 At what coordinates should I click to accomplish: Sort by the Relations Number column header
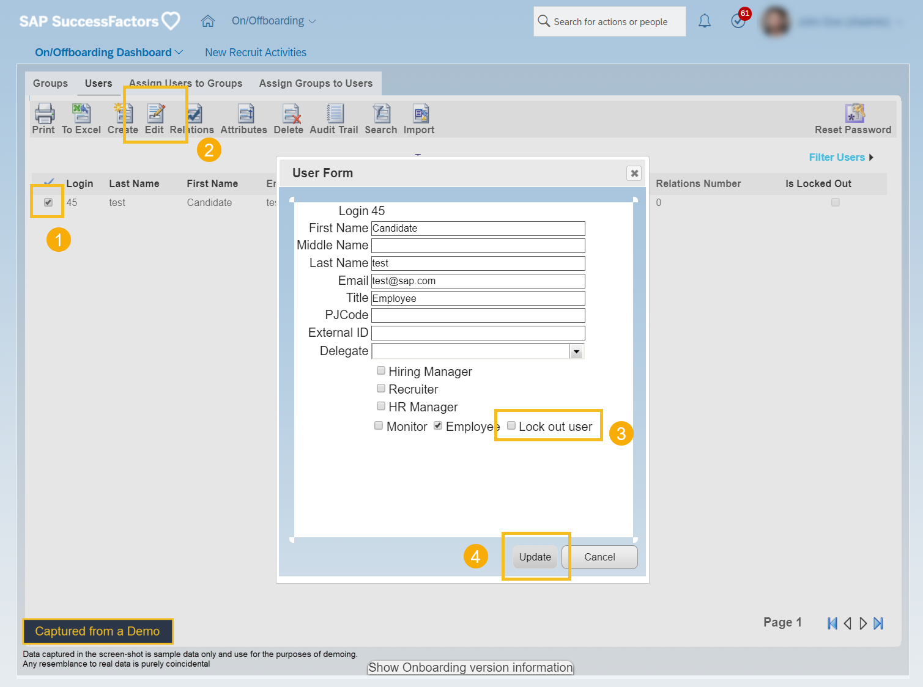coord(699,184)
